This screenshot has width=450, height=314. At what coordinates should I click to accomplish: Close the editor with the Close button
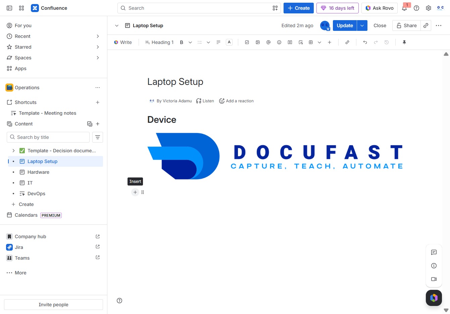click(x=380, y=25)
